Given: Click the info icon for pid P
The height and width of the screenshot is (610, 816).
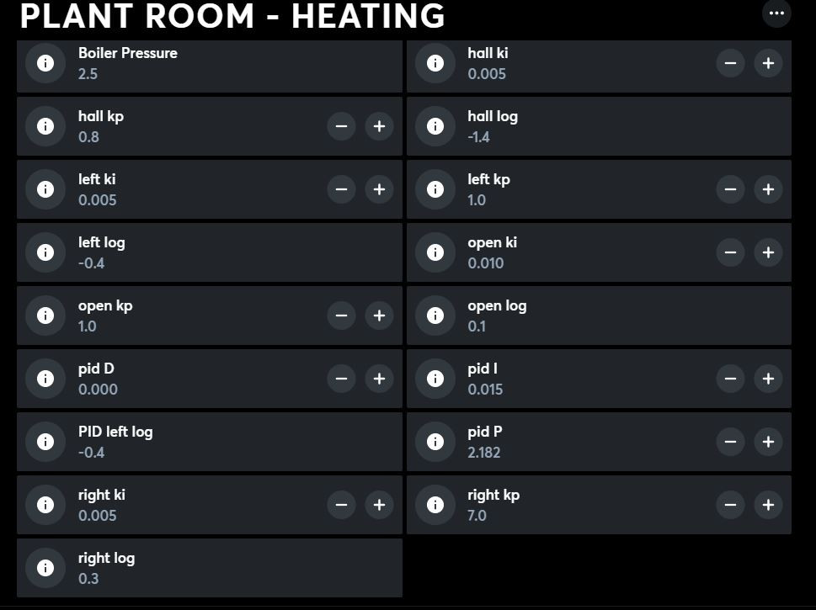Looking at the screenshot, I should (435, 442).
